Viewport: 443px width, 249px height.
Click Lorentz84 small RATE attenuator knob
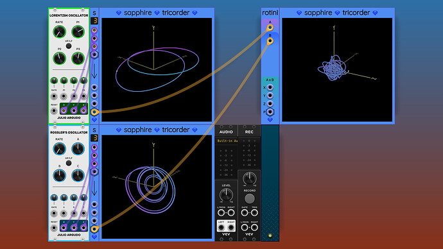click(x=54, y=81)
